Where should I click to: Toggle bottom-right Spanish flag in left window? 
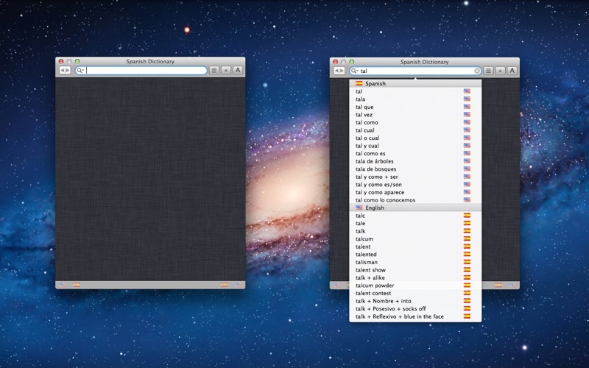point(224,284)
